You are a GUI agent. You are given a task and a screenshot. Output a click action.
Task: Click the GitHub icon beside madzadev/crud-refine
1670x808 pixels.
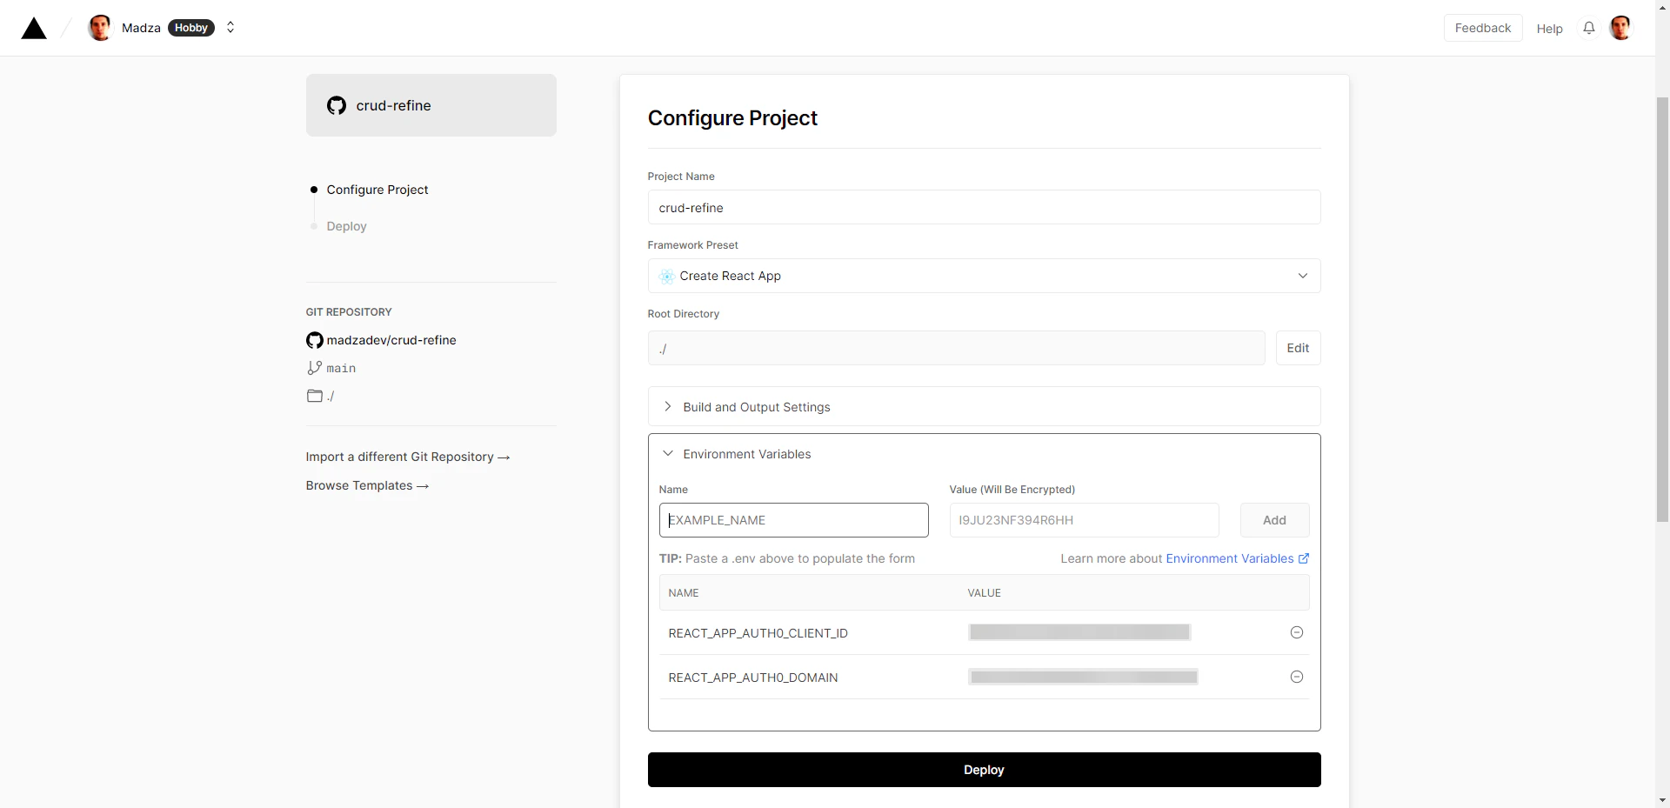[314, 340]
